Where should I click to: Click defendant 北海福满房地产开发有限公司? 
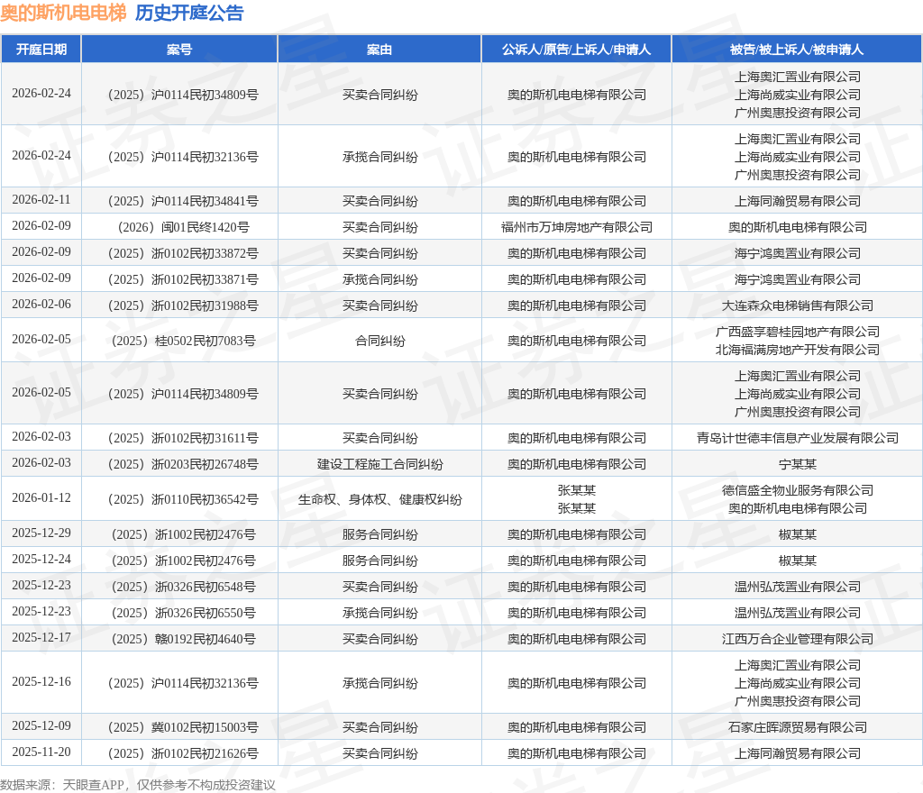coord(797,350)
